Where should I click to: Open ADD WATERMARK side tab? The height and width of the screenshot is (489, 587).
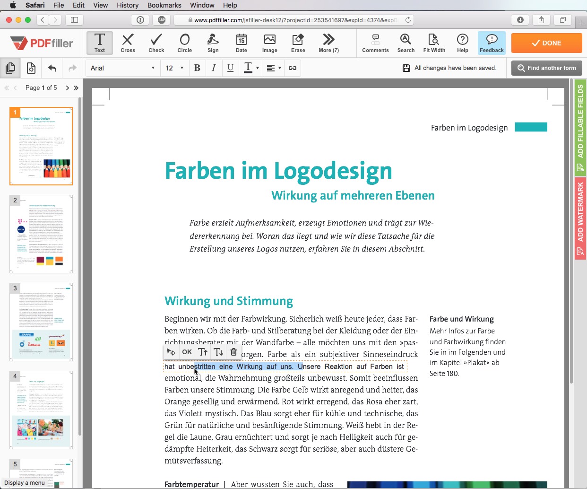[580, 218]
